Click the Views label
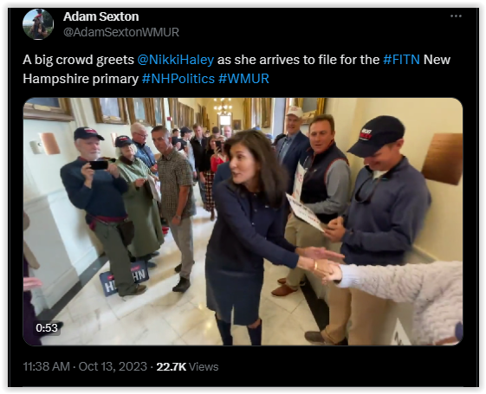The height and width of the screenshot is (394, 486). 204,367
